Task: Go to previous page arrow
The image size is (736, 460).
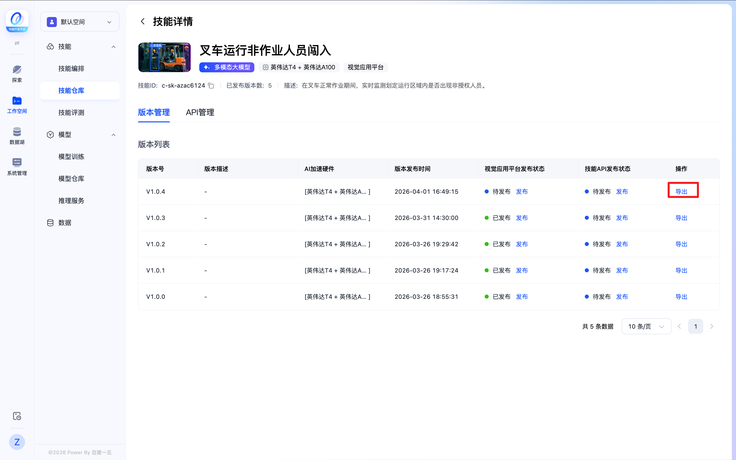Action: [679, 326]
